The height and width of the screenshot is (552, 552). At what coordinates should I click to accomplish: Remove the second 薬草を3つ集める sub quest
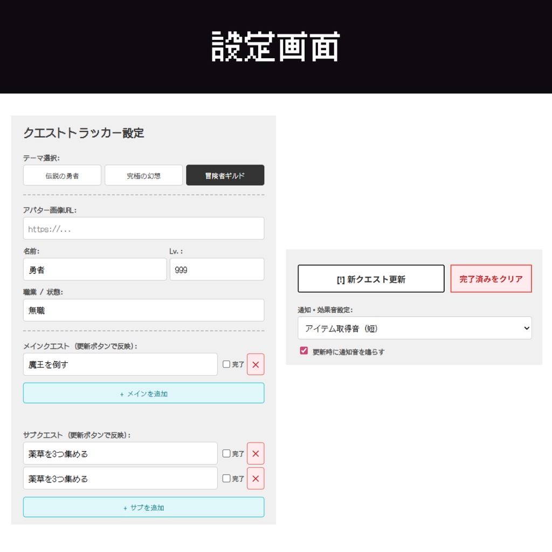pyautogui.click(x=255, y=479)
